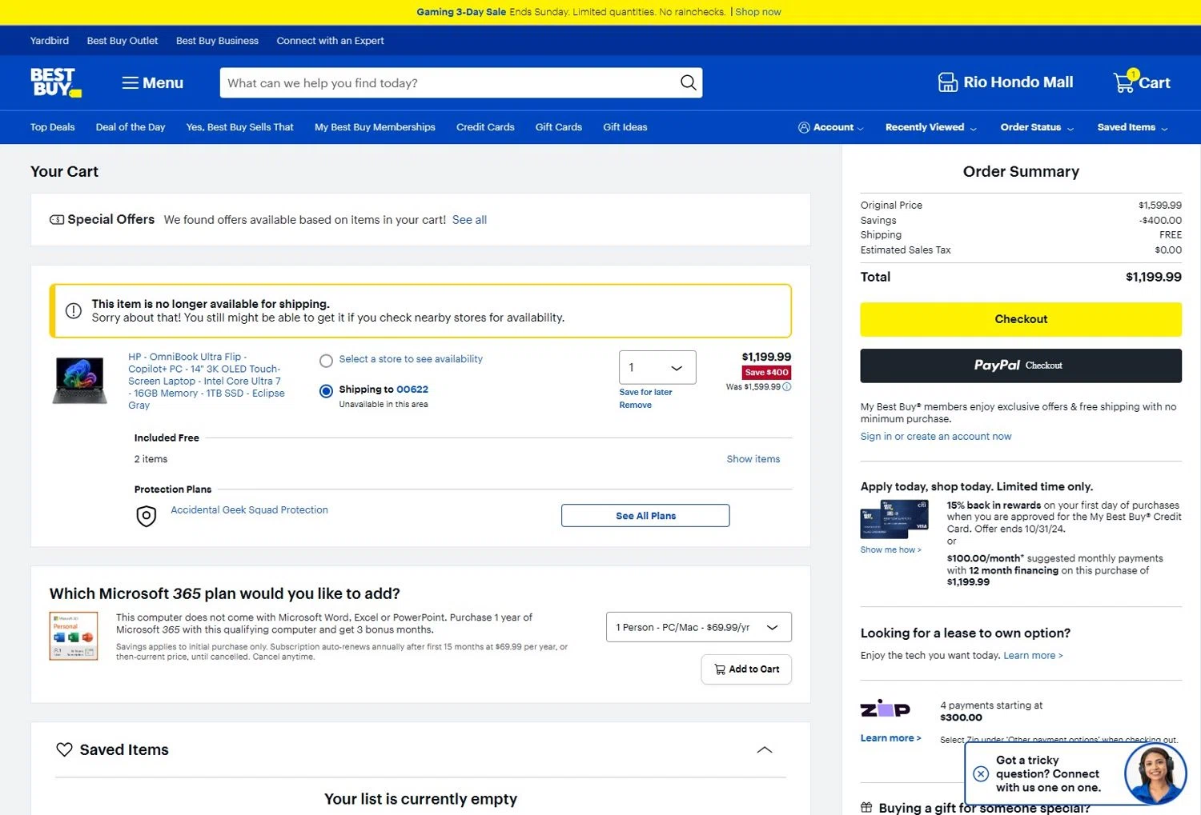Screen dimensions: 1201x815
Task: Dismiss the Connect chat popup X icon
Action: click(x=981, y=773)
